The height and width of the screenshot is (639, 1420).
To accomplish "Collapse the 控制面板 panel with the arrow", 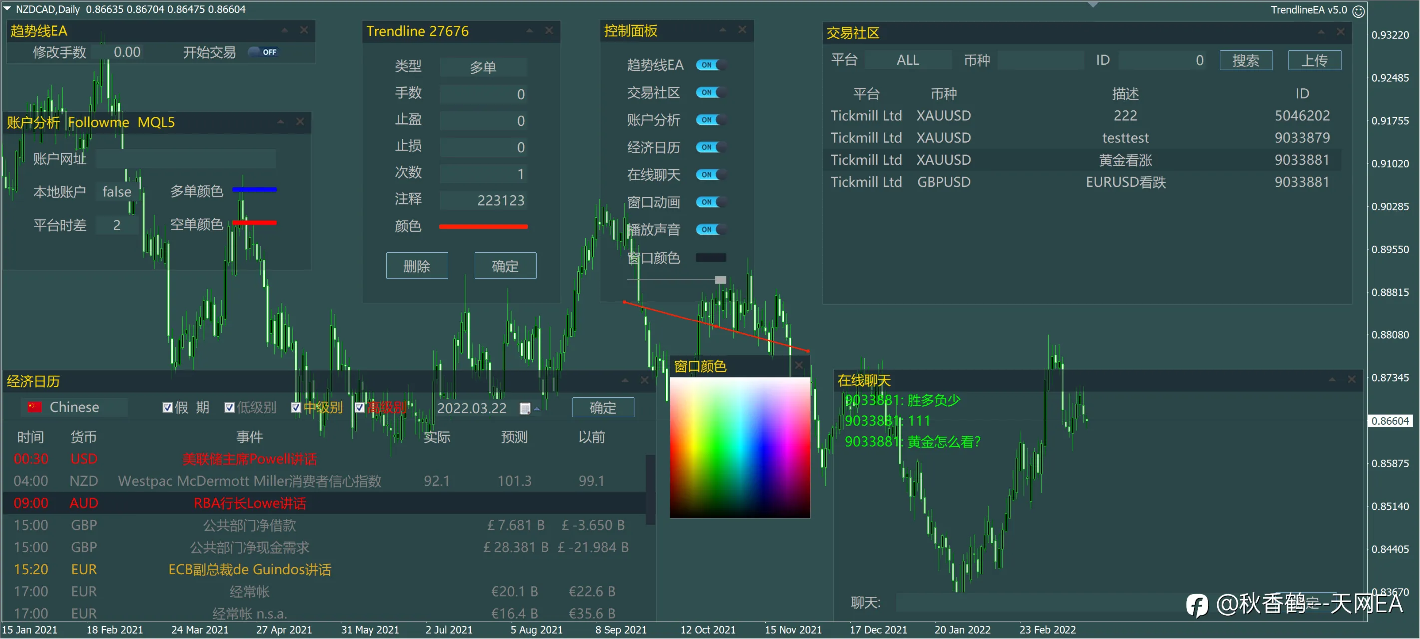I will [x=722, y=30].
